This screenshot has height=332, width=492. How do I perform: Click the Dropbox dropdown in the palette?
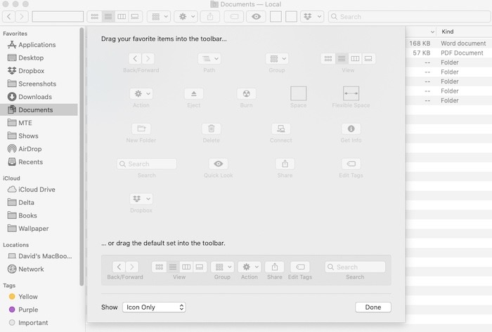click(141, 199)
